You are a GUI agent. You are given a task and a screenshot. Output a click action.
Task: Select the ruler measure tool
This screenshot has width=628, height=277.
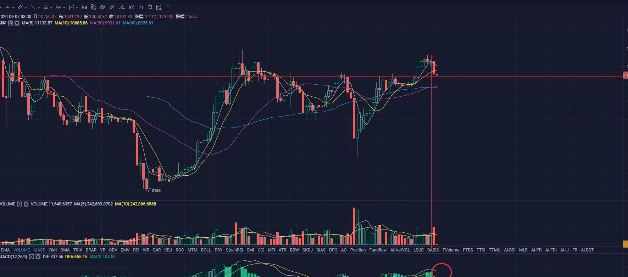[x=112, y=7]
